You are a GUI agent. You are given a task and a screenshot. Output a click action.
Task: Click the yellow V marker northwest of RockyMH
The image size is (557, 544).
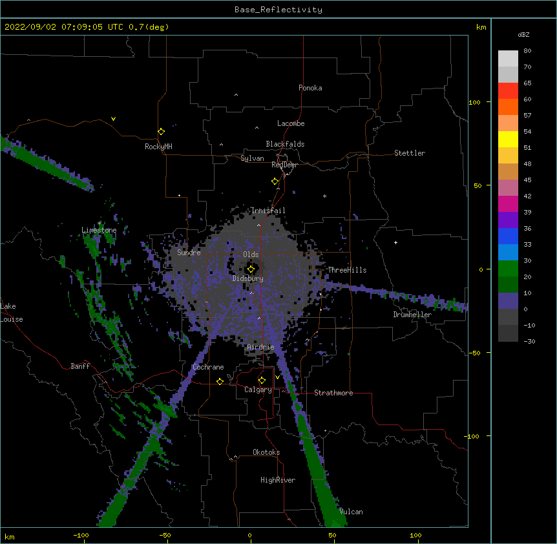click(113, 119)
